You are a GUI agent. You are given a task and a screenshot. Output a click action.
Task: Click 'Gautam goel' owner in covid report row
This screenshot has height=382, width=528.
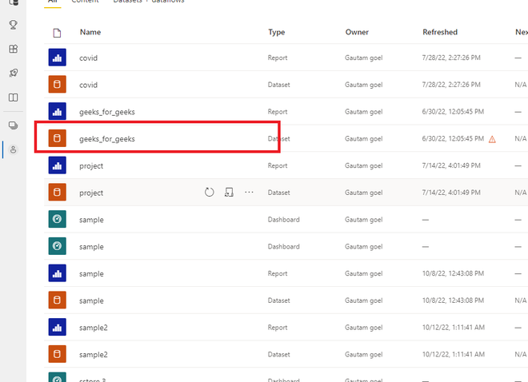[x=364, y=58]
